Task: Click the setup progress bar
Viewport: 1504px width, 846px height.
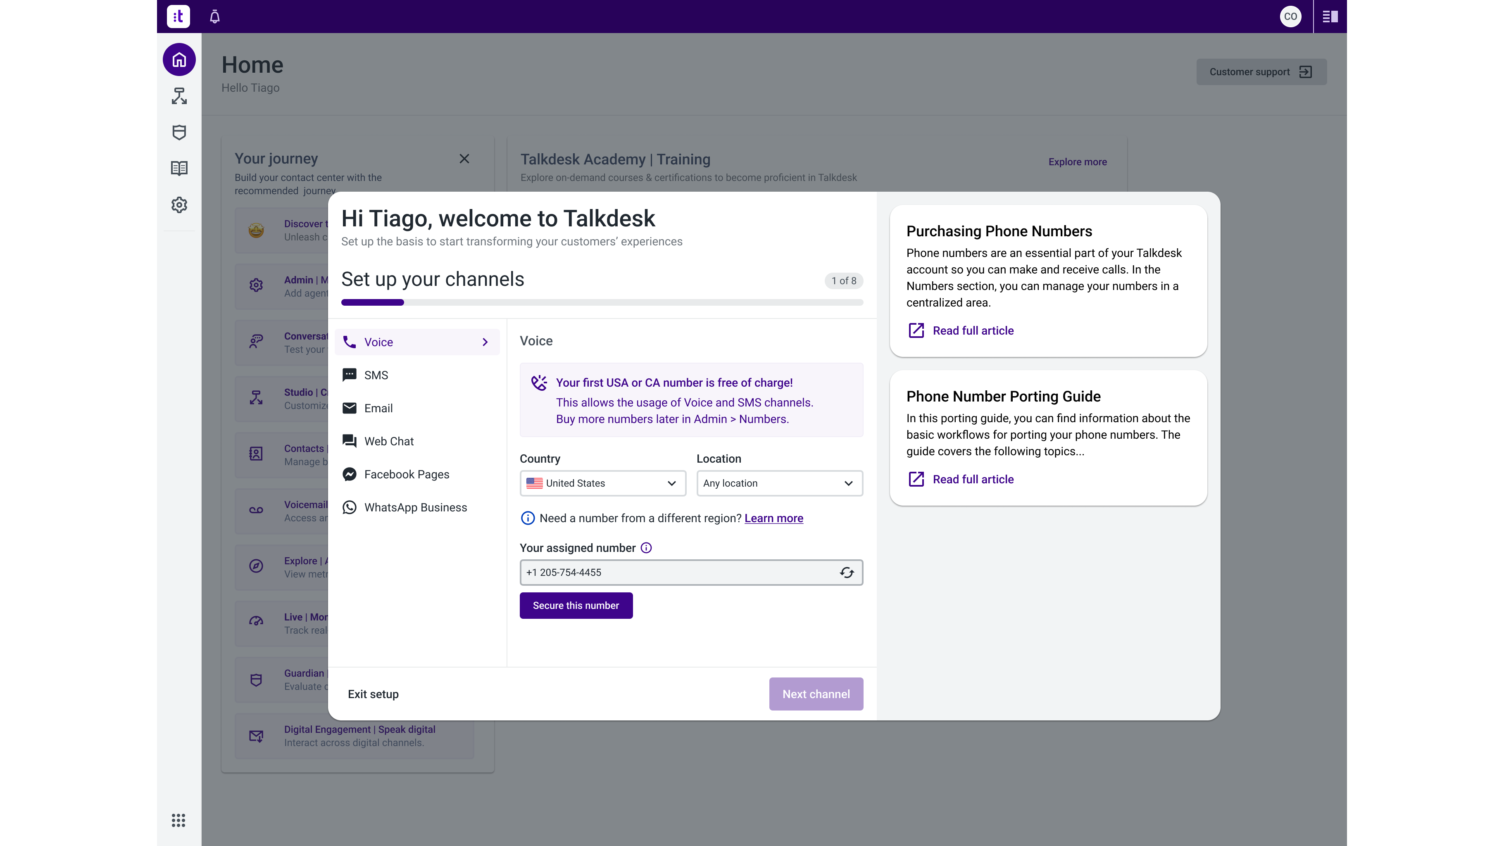Action: (602, 302)
